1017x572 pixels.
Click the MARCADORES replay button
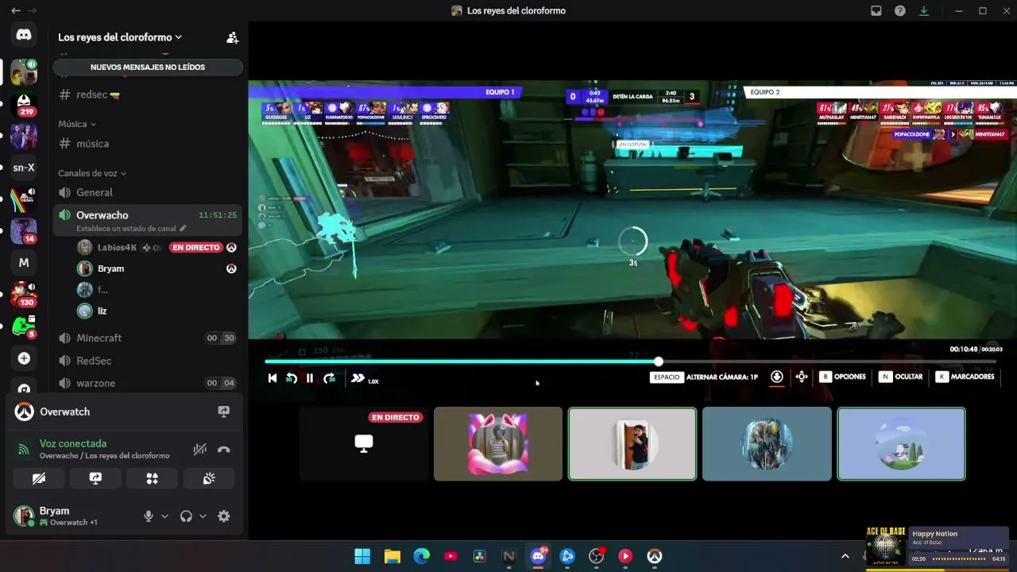[965, 377]
